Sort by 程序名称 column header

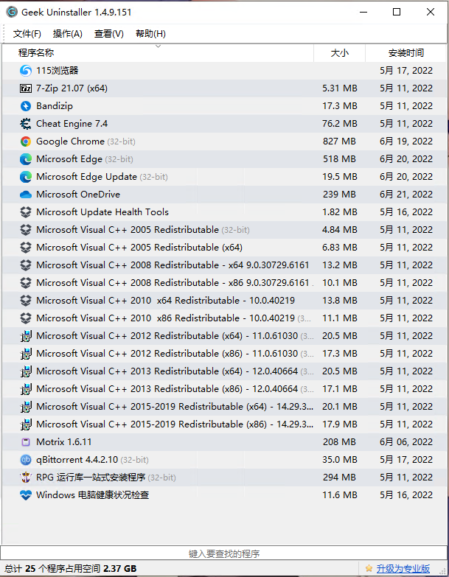[158, 53]
